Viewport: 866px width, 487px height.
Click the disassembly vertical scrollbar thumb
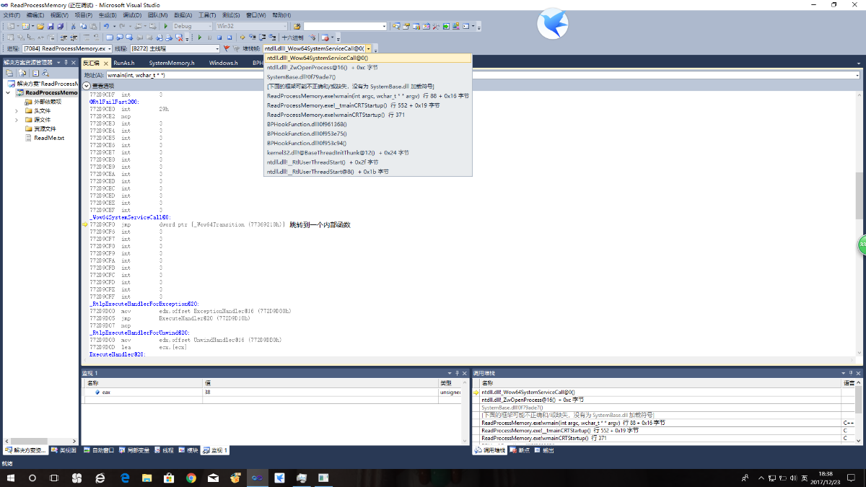[859, 195]
